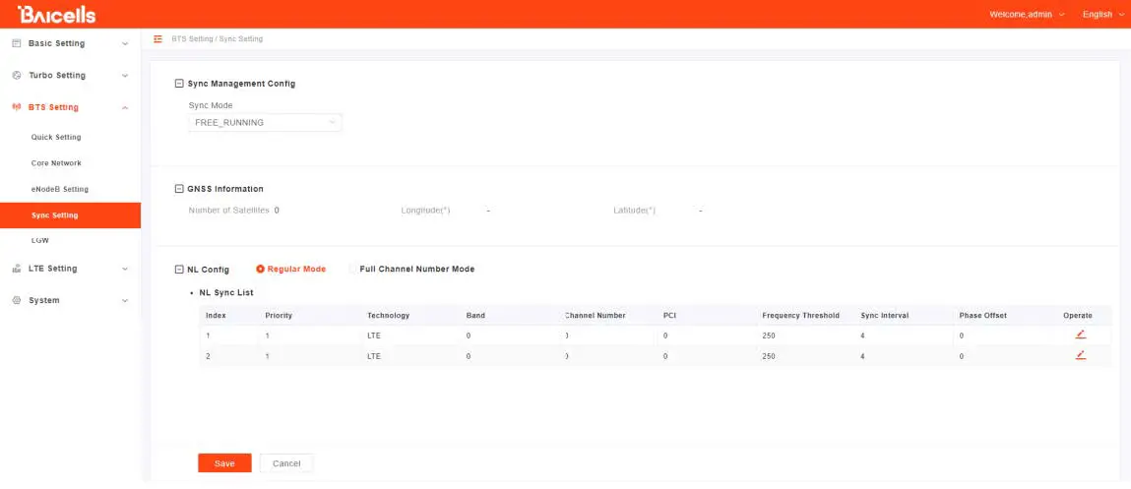Expand Basic Setting menu chevron
This screenshot has height=489, width=1131.
pyautogui.click(x=125, y=44)
